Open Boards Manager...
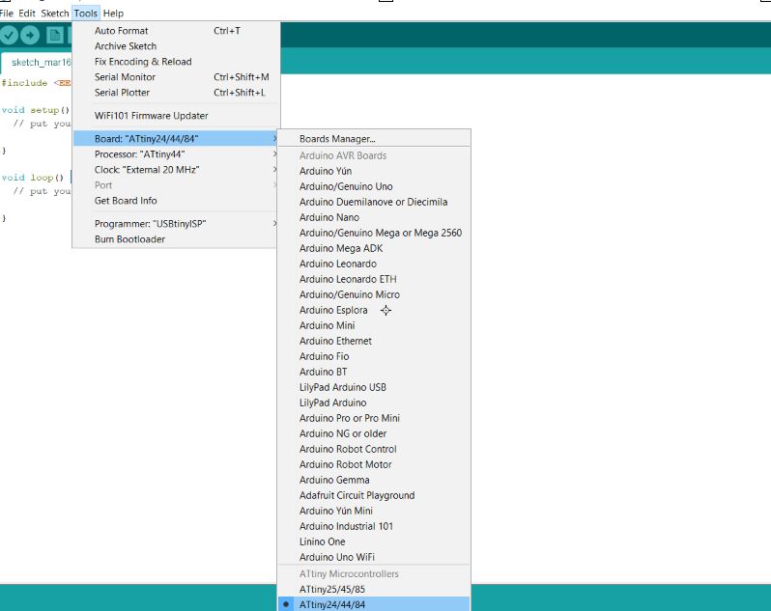The height and width of the screenshot is (611, 771). coord(374,139)
